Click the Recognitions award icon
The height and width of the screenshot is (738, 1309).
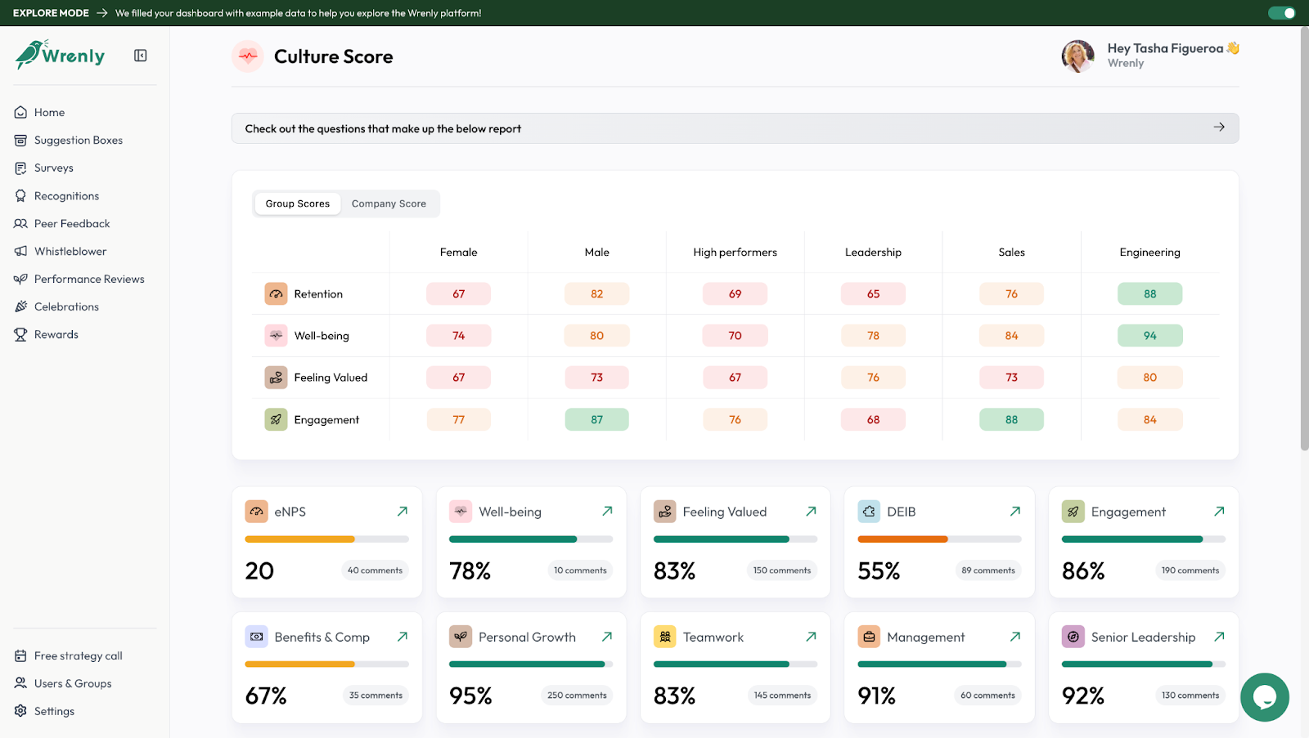coord(20,195)
